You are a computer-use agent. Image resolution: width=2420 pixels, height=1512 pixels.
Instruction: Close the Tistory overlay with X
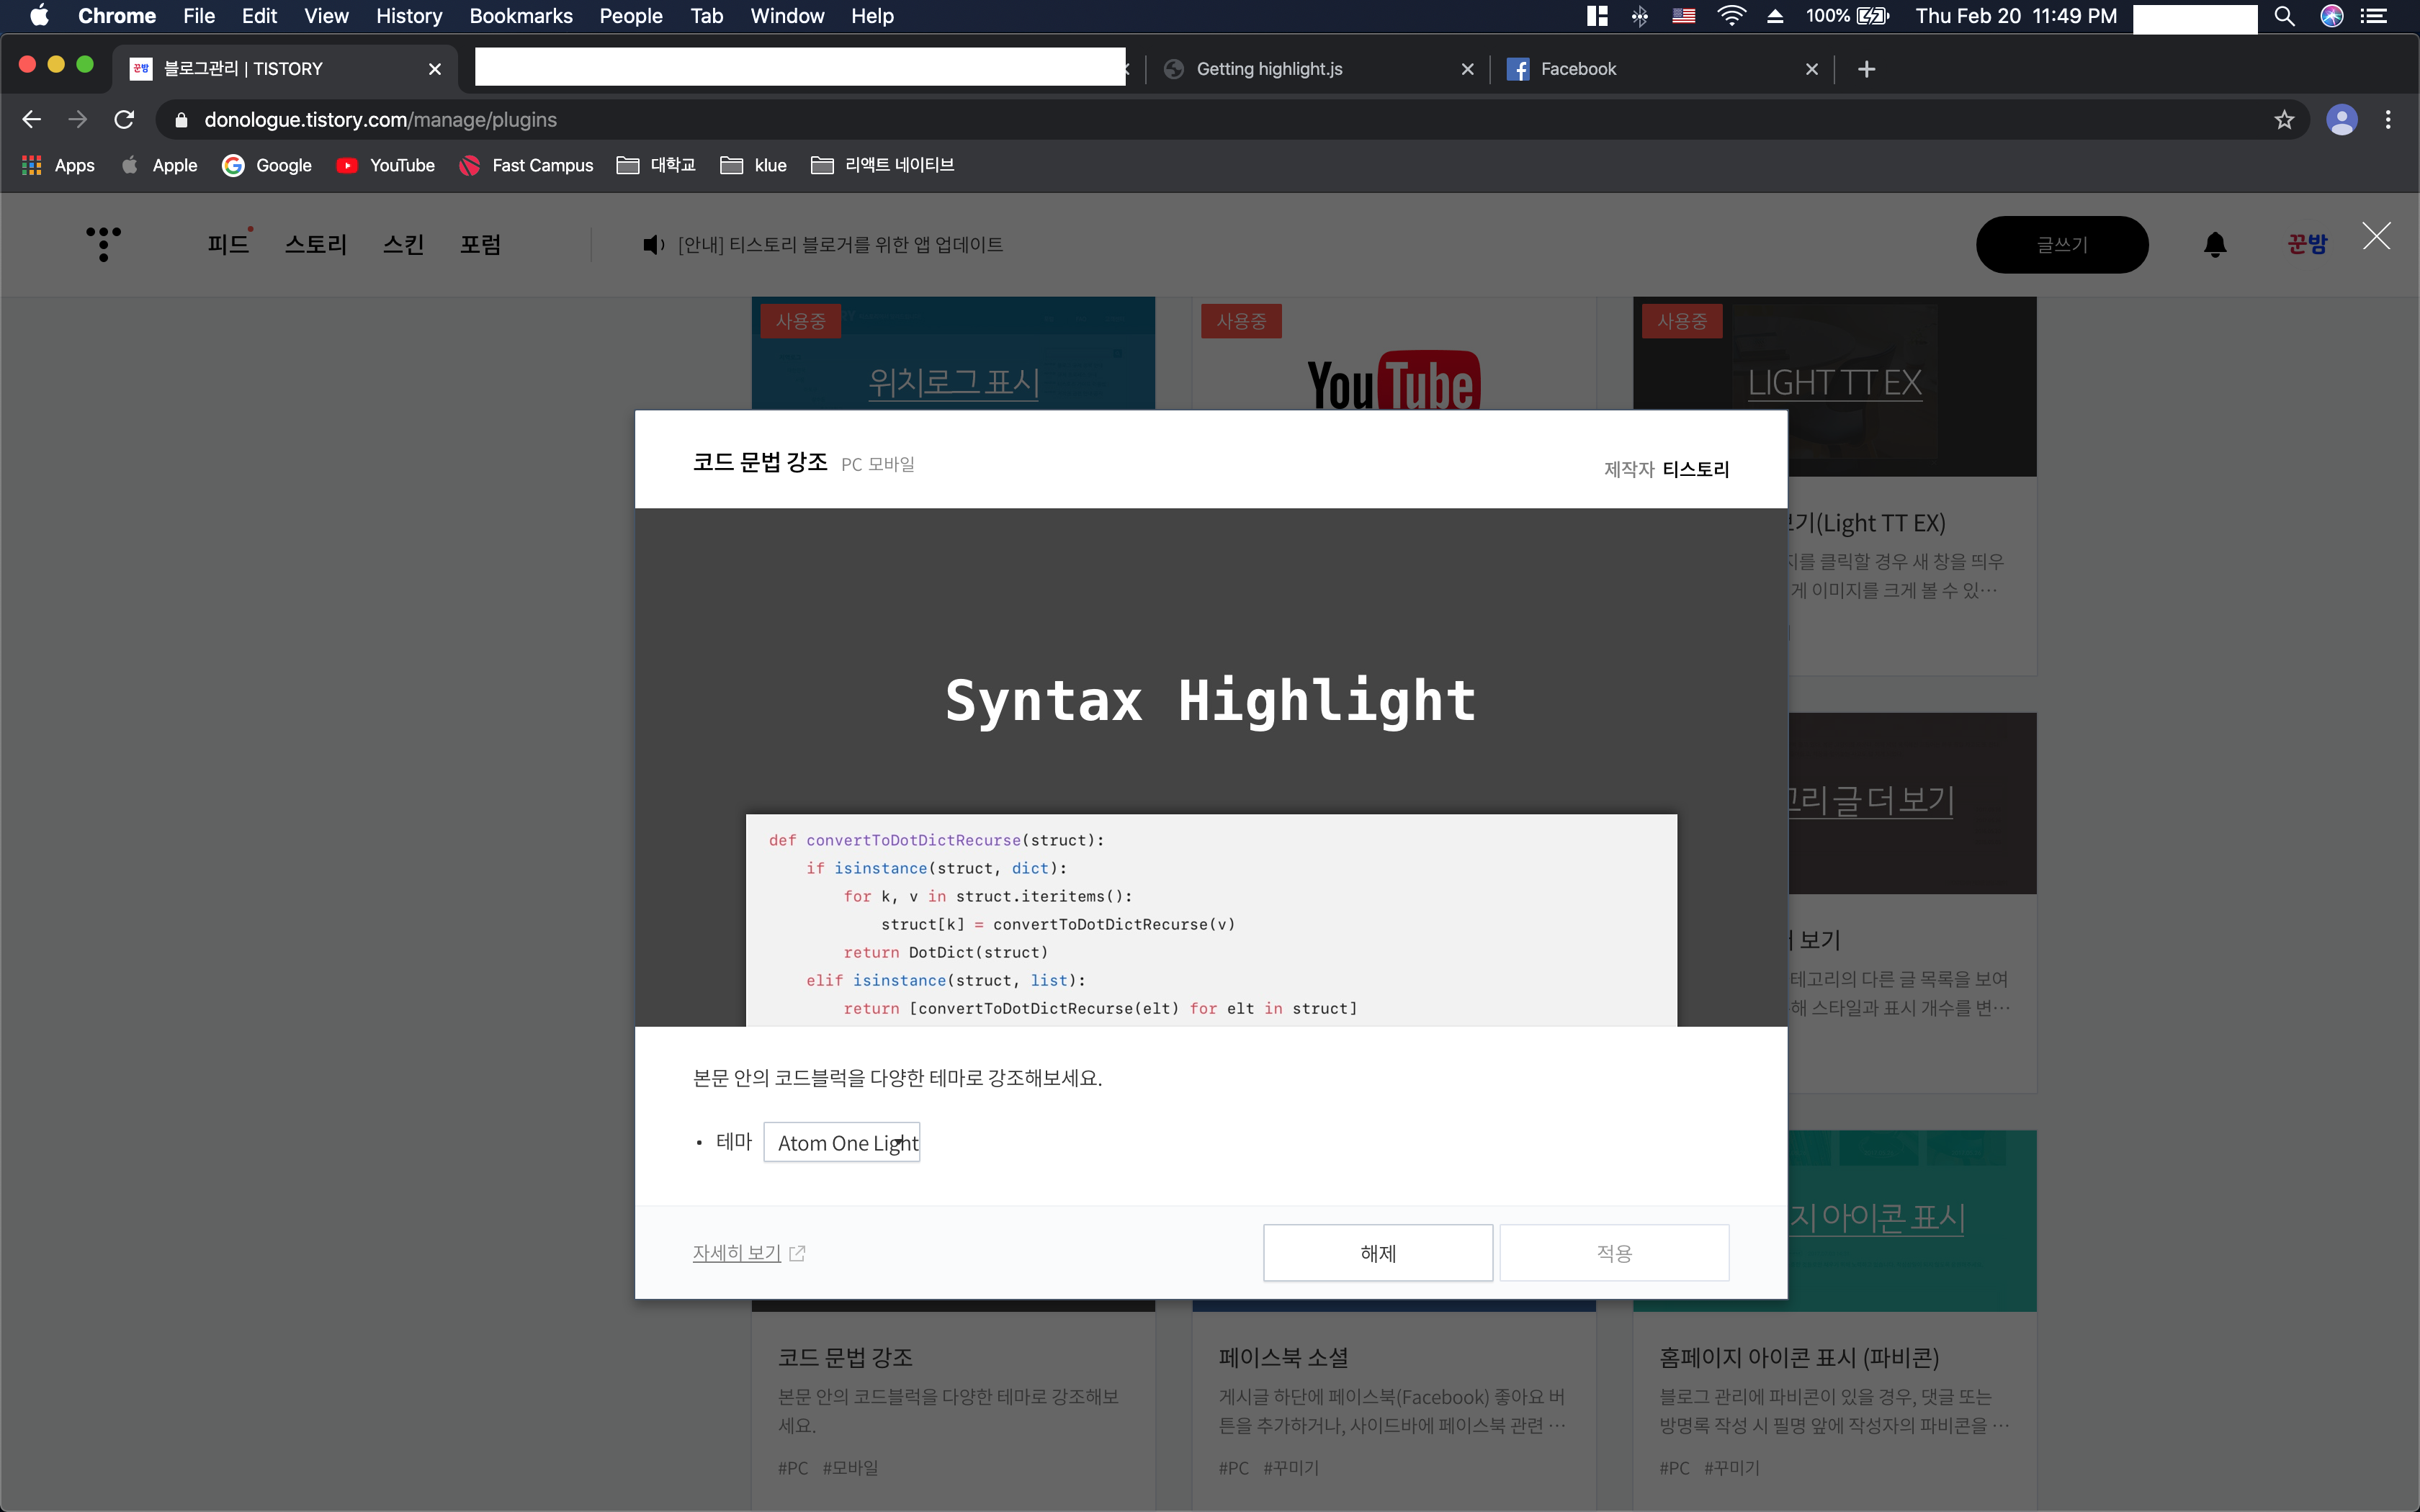pos(2376,237)
